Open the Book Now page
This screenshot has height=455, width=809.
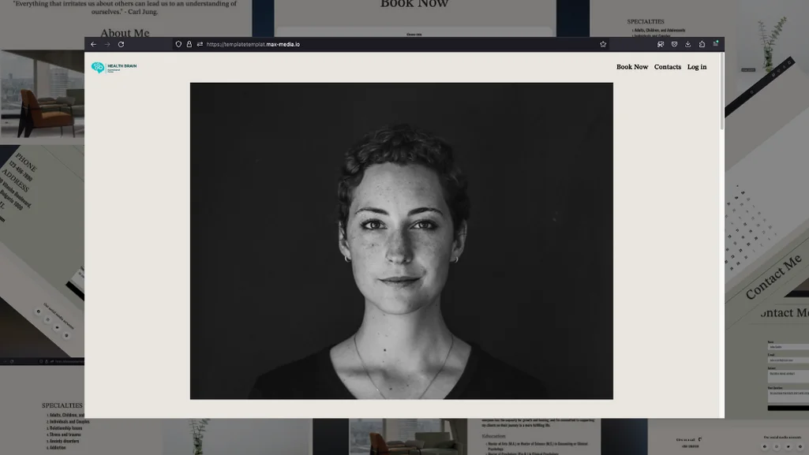pyautogui.click(x=631, y=67)
